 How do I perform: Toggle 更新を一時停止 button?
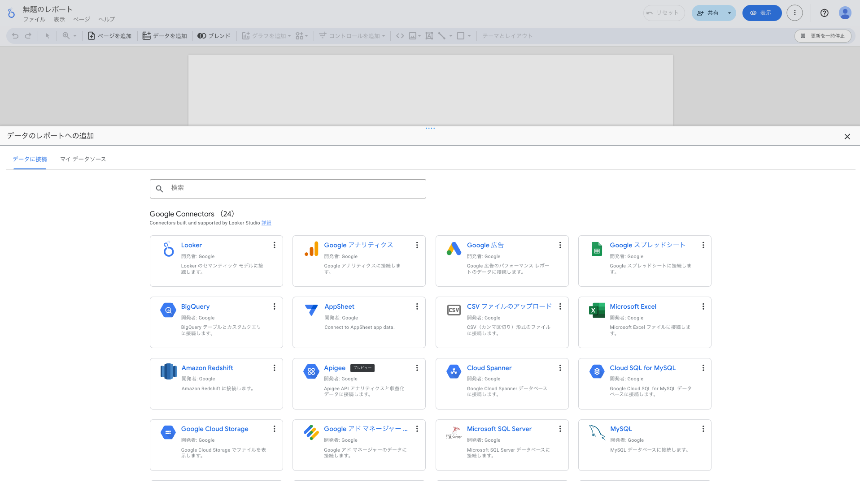point(823,36)
